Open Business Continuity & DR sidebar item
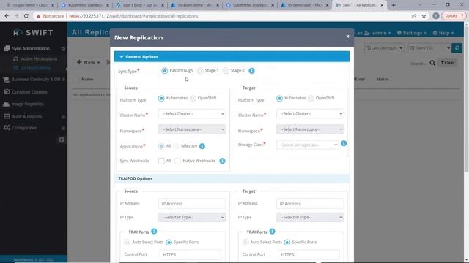The width and height of the screenshot is (469, 263). [x=34, y=80]
